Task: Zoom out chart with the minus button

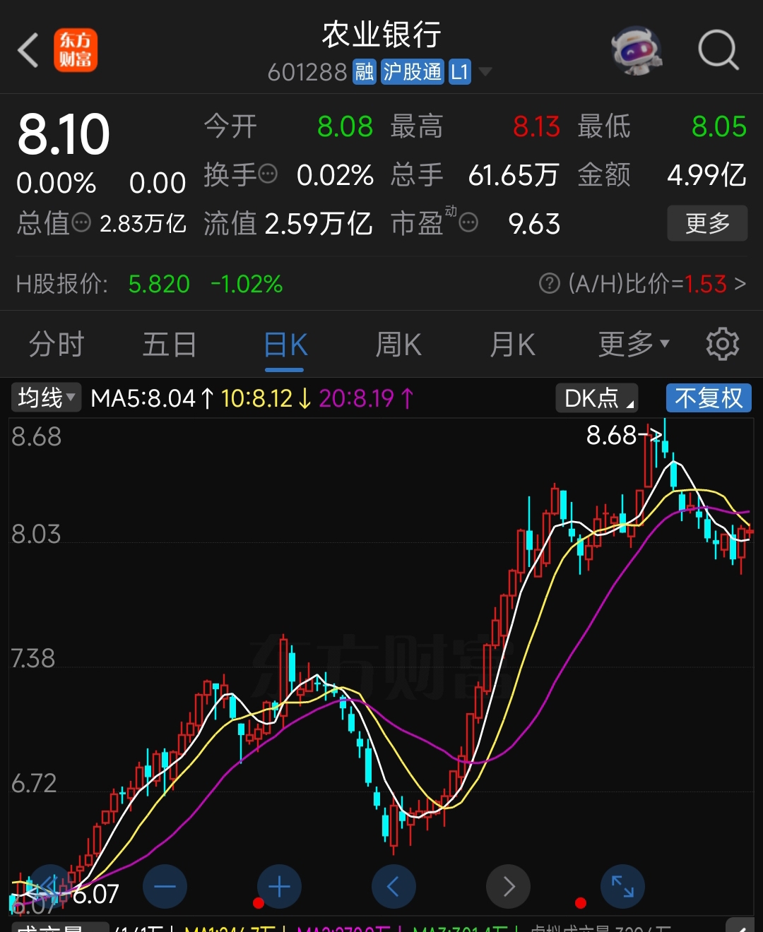Action: click(165, 887)
